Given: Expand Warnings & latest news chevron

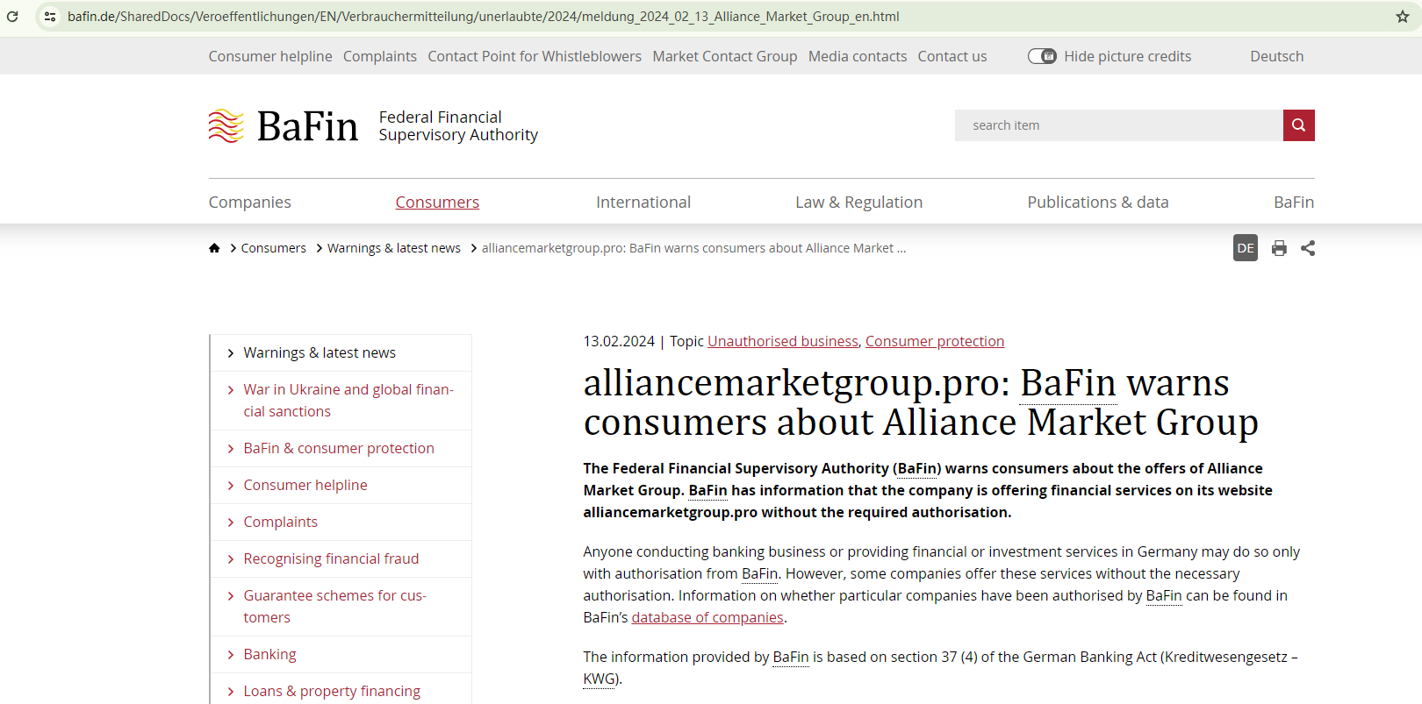Looking at the screenshot, I should 231,353.
